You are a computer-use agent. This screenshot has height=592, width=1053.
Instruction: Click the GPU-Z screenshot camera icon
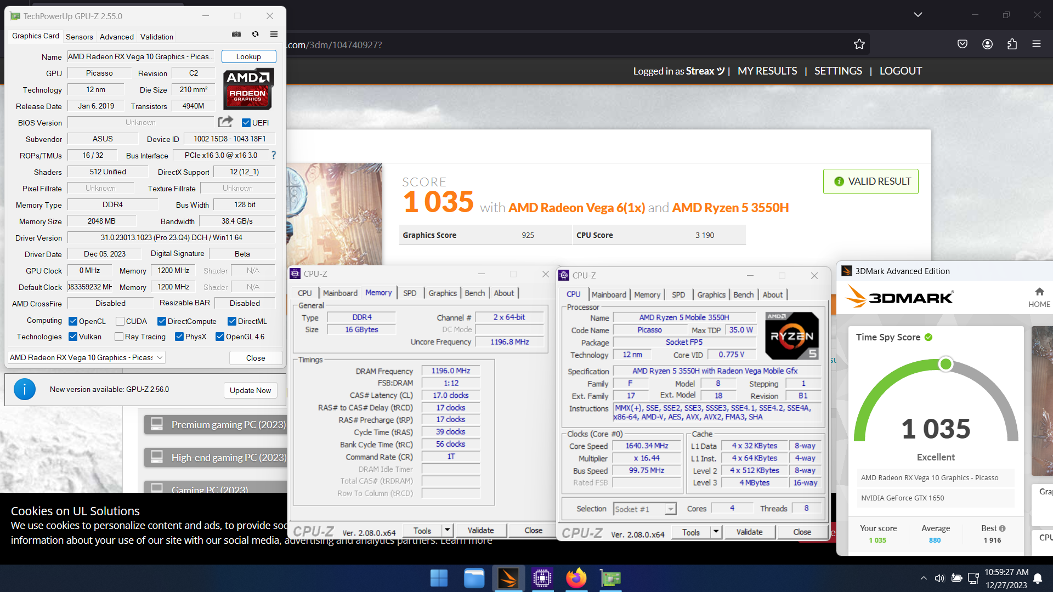point(236,34)
